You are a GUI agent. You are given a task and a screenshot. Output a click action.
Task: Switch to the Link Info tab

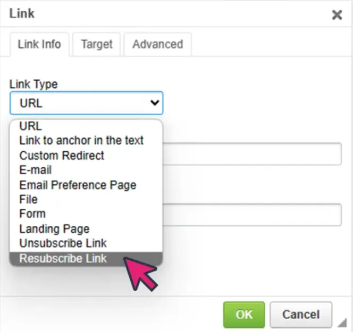pos(39,44)
